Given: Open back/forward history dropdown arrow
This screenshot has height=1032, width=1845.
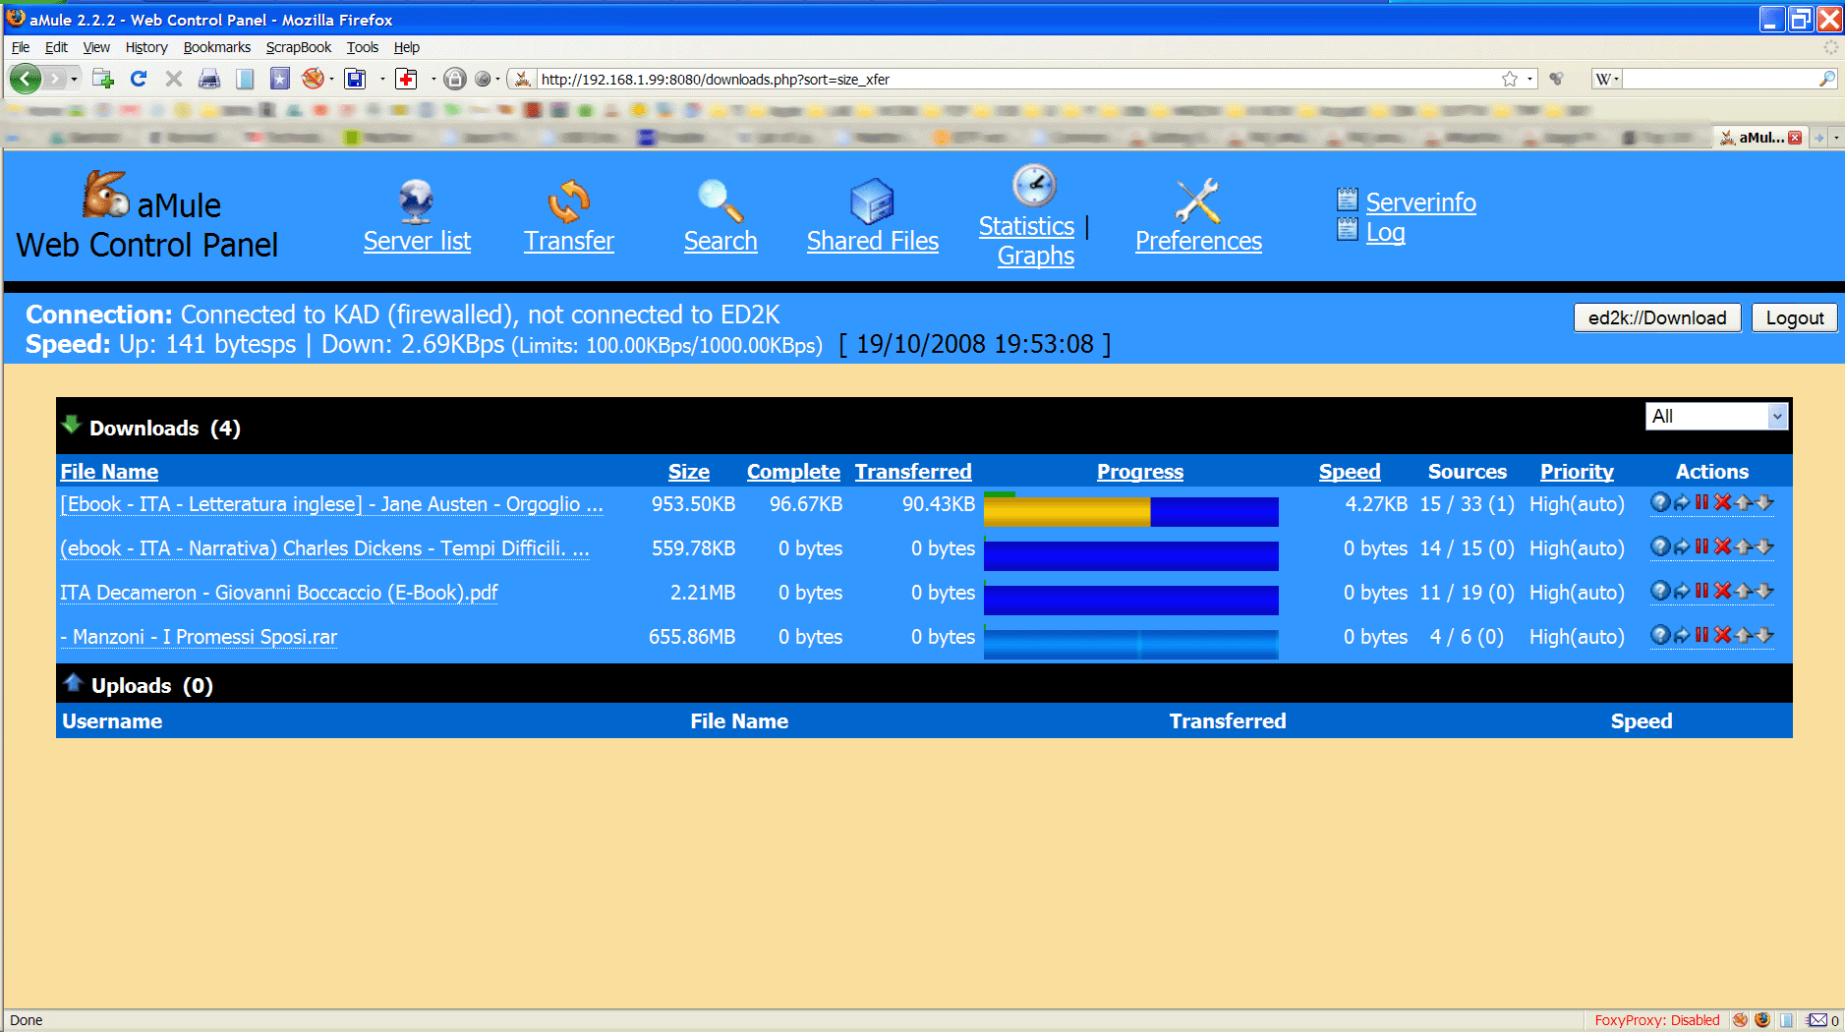Looking at the screenshot, I should click(74, 79).
